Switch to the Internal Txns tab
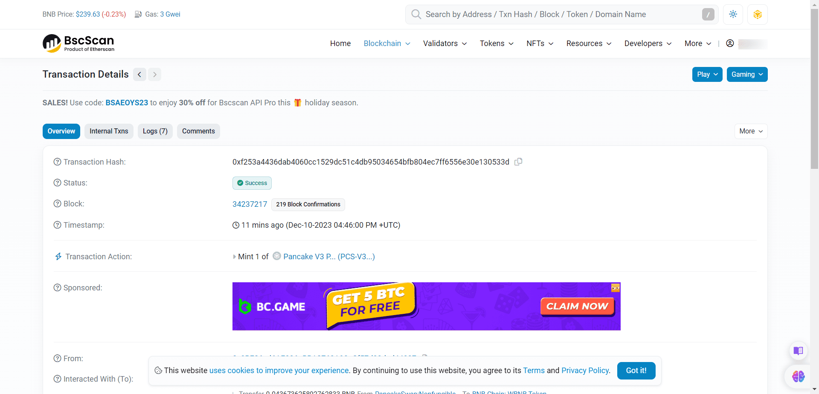Viewport: 819px width, 394px height. (x=109, y=131)
